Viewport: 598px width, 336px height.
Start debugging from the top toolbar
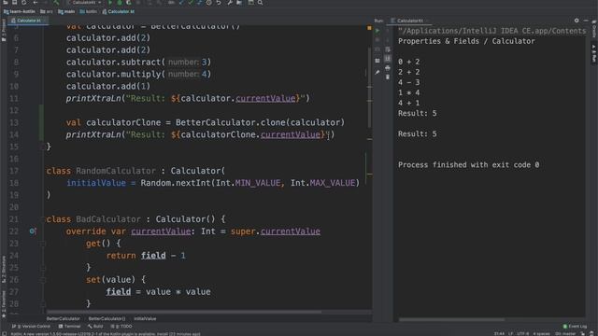(119, 3)
